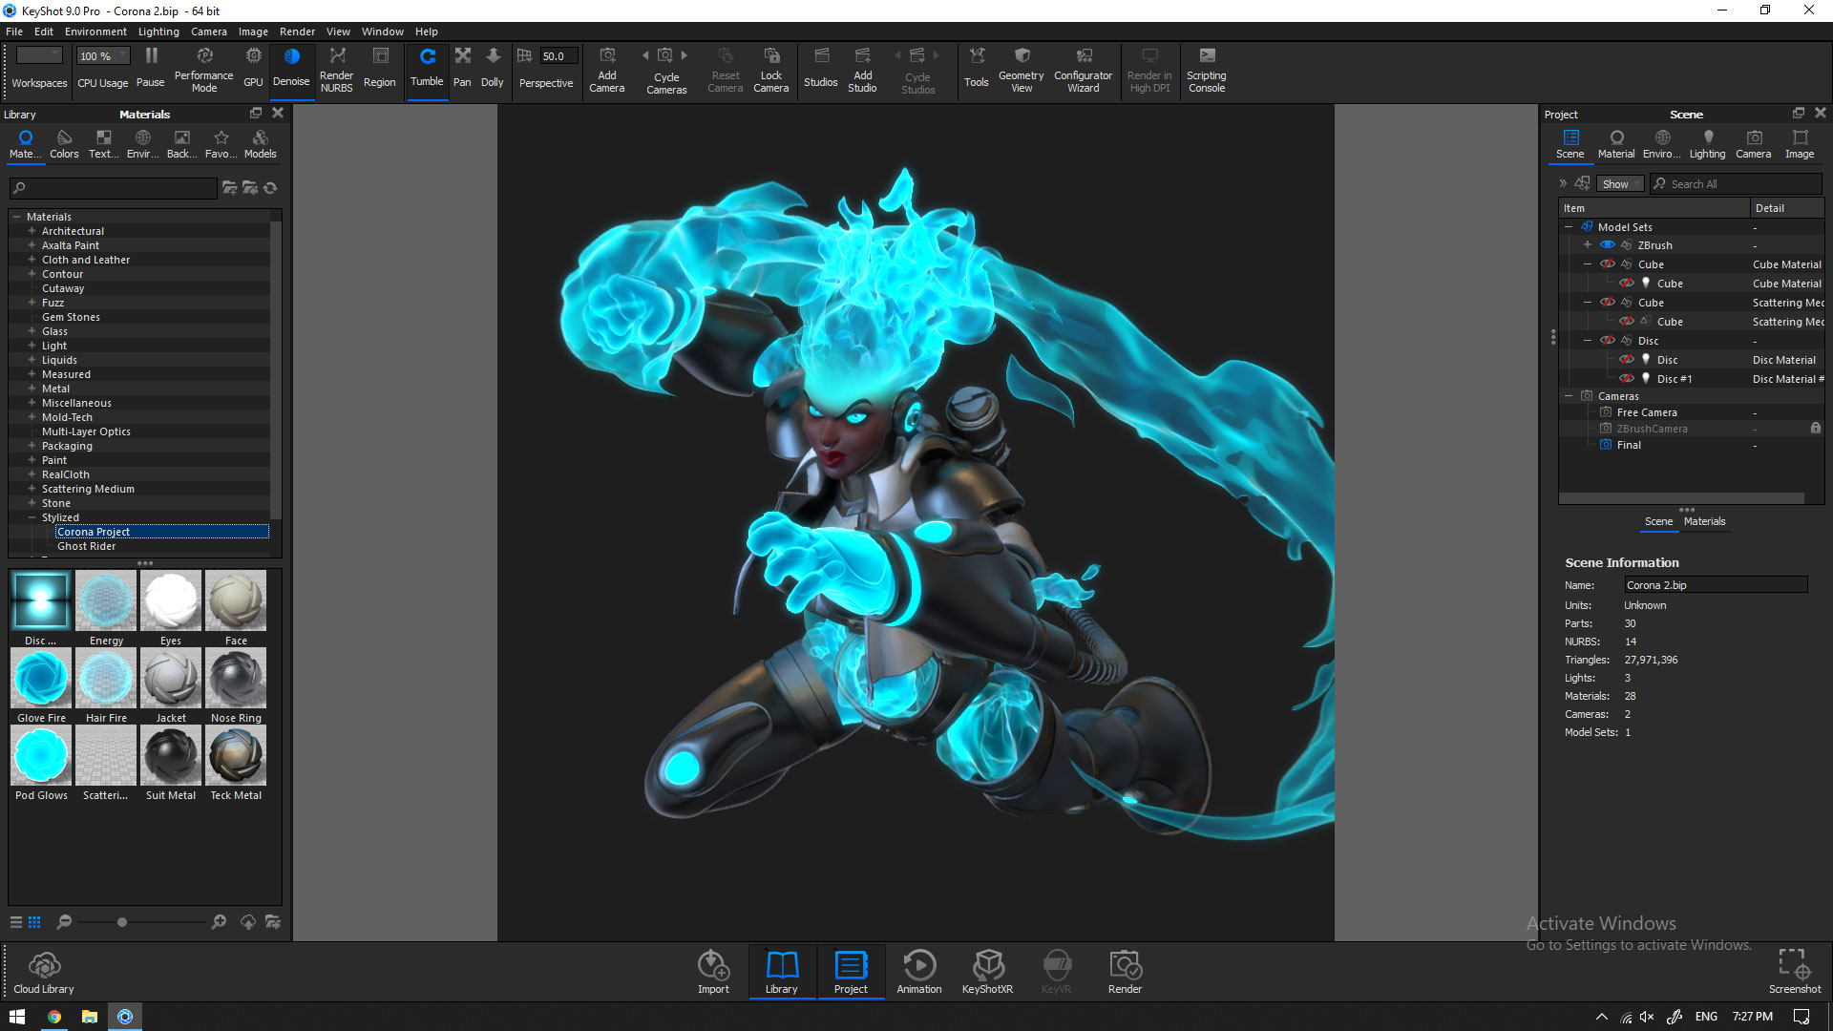Image resolution: width=1833 pixels, height=1031 pixels.
Task: Select the Free Camera item
Action: point(1647,412)
